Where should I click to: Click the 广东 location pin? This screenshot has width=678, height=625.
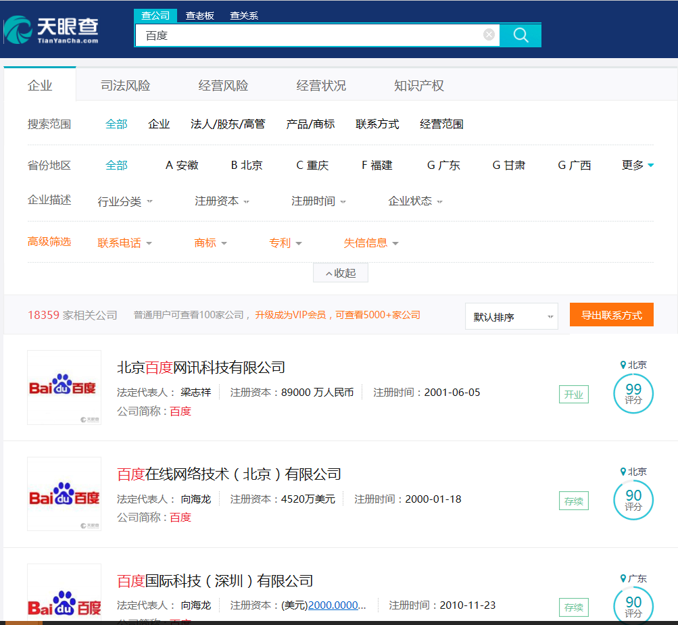click(x=633, y=578)
